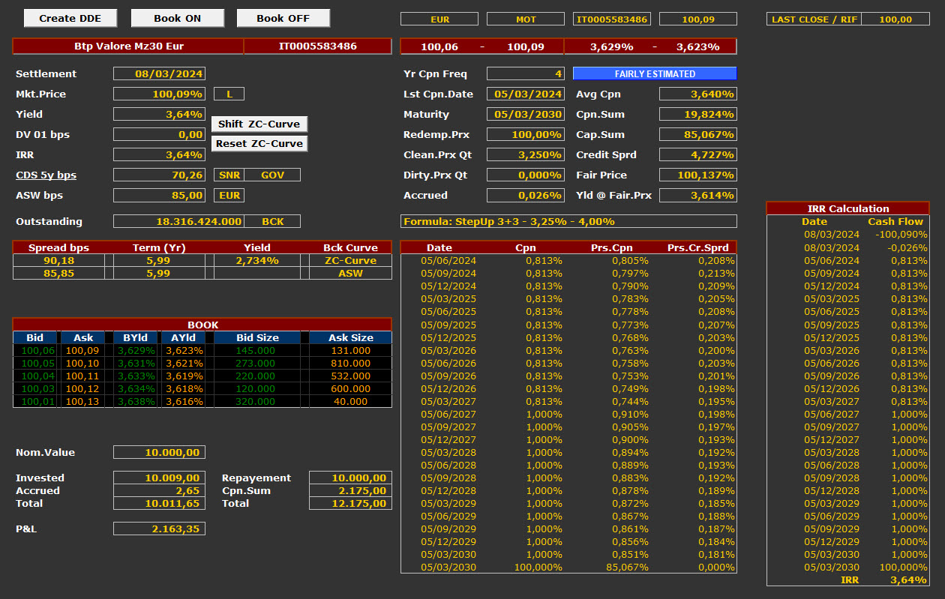The image size is (945, 599).
Task: Select the L box next to Mkt.Price
Action: (x=229, y=94)
